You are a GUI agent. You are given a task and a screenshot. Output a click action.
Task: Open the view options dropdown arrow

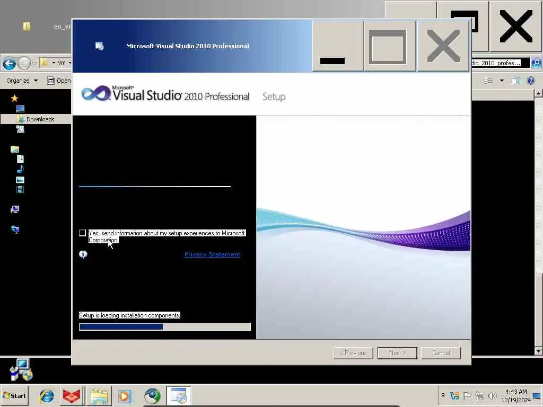point(502,81)
